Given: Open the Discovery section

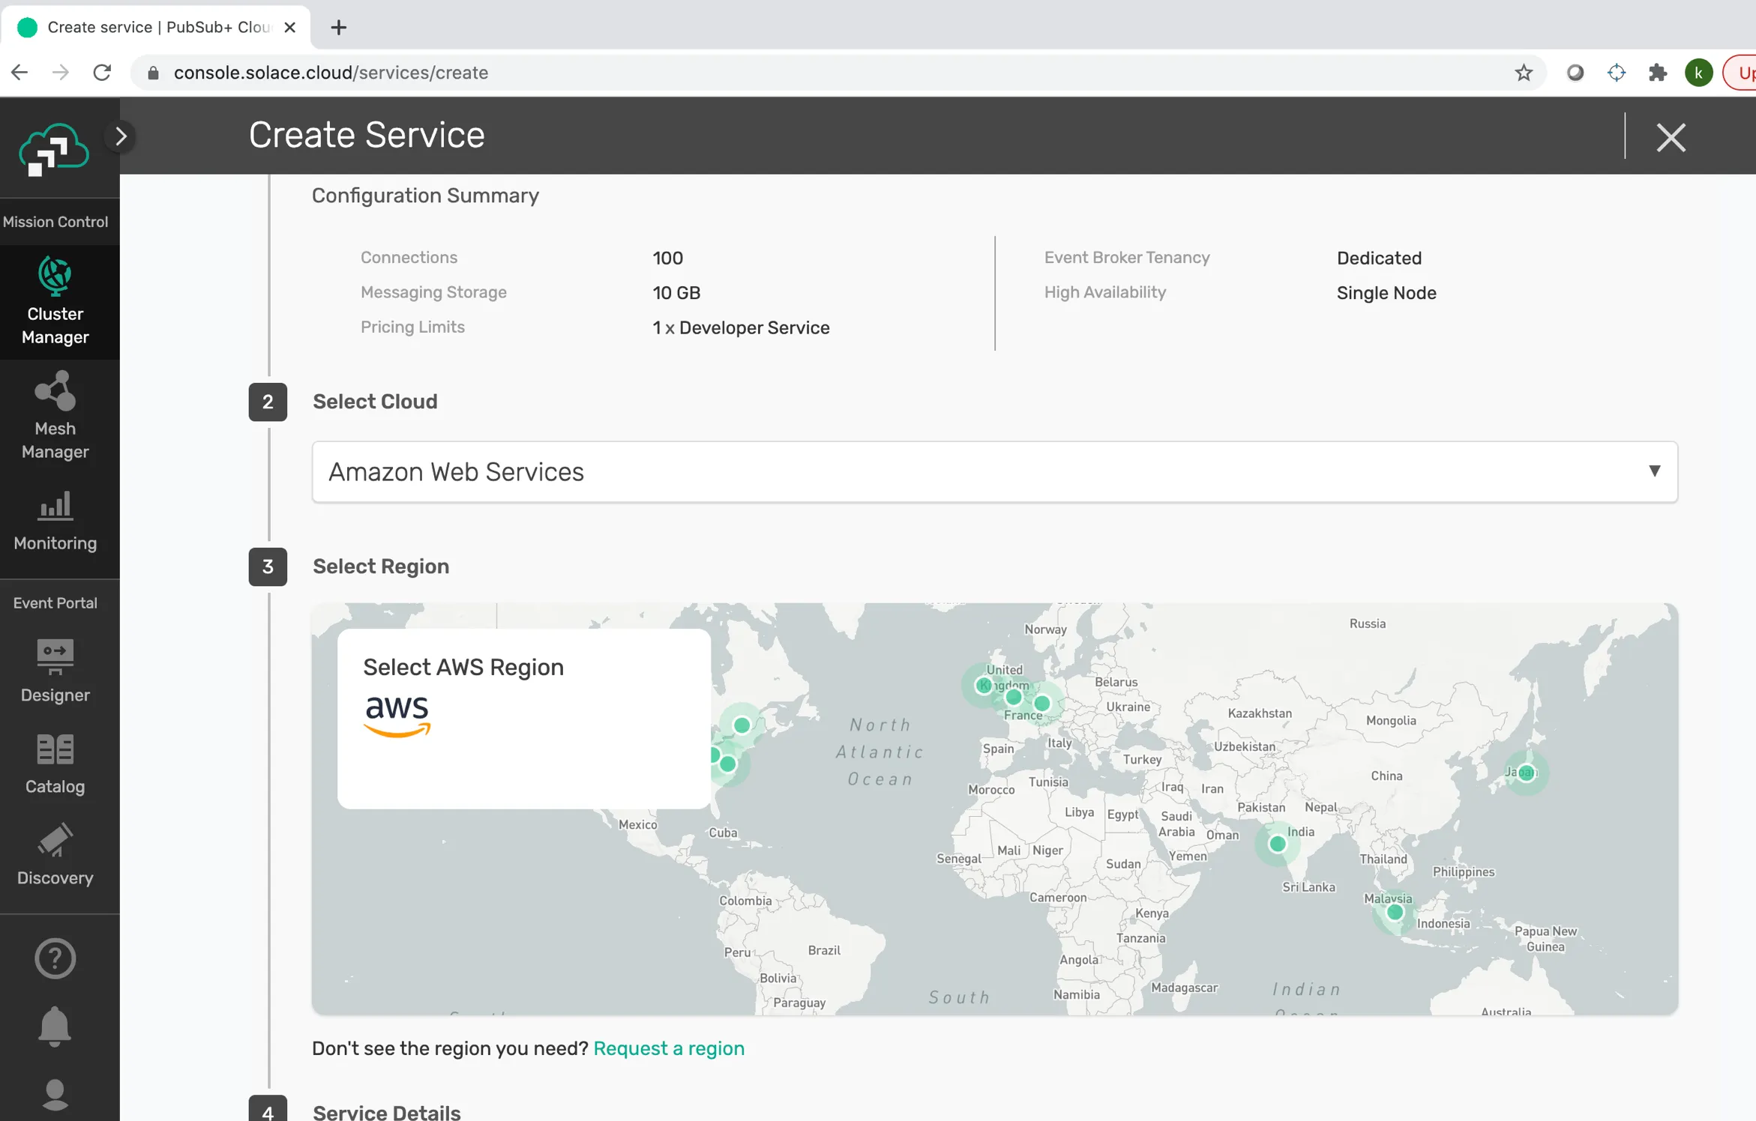Looking at the screenshot, I should [55, 855].
